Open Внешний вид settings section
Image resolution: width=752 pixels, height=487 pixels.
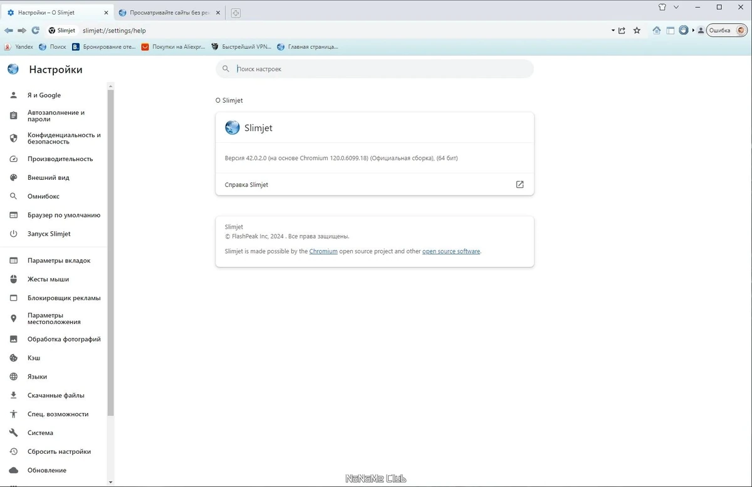[x=54, y=177]
